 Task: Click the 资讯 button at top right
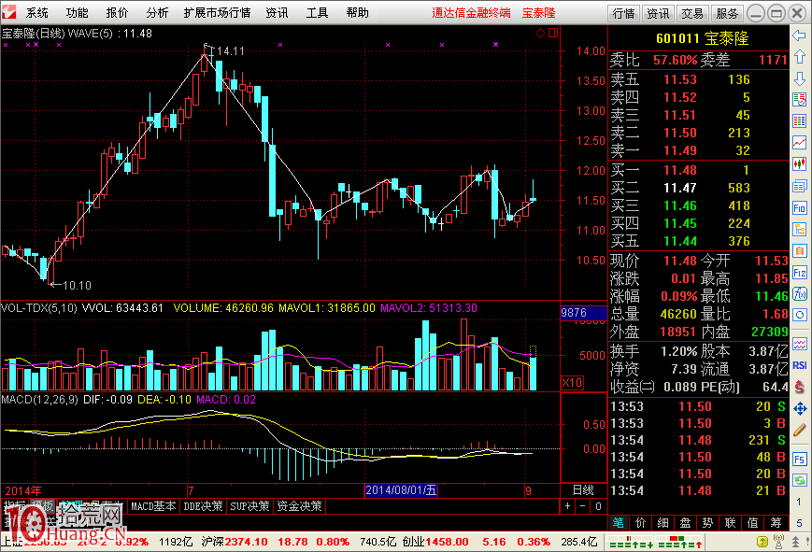pos(658,13)
